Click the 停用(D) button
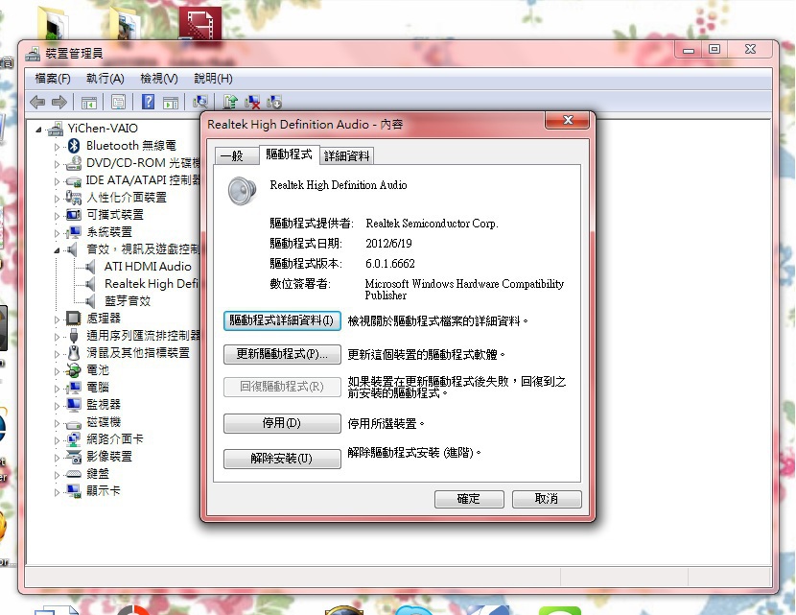Screen dimensions: 796x615 pos(282,423)
